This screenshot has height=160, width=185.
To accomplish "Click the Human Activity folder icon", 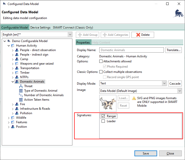I will coord(13,46).
